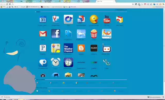Open the black ChatMUD app tile

coord(94,48)
